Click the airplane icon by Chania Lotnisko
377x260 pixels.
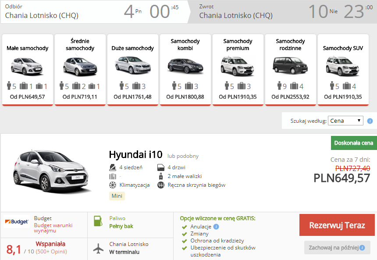98,249
